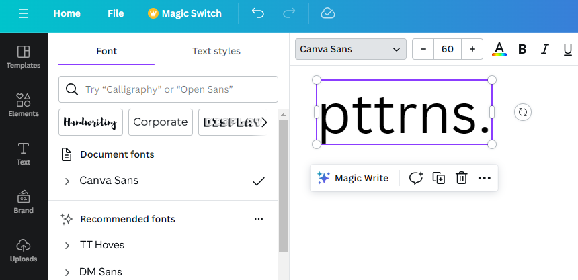Decrease the font size
Image resolution: width=578 pixels, height=280 pixels.
tap(423, 49)
